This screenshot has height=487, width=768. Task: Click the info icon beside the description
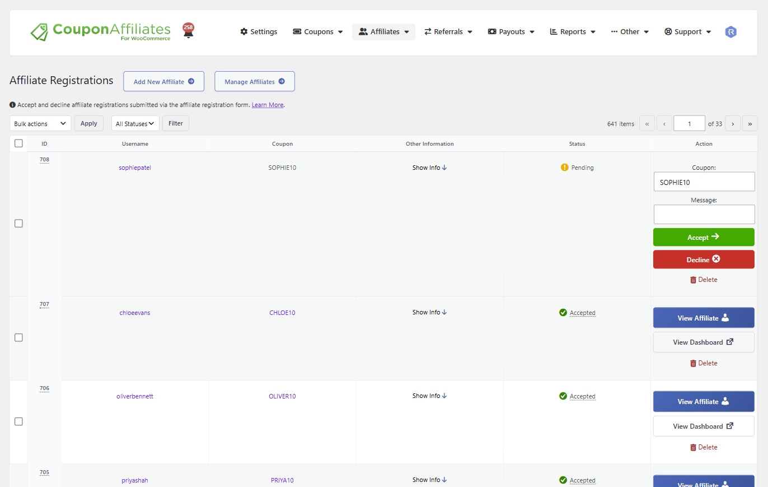[12, 105]
